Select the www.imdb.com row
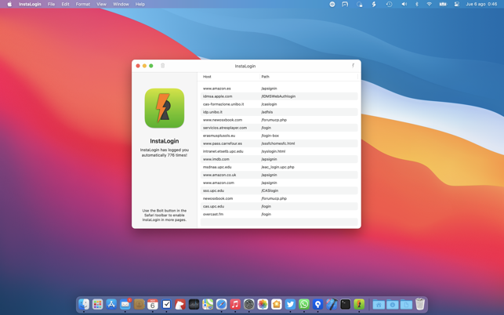The image size is (504, 315). [279, 159]
